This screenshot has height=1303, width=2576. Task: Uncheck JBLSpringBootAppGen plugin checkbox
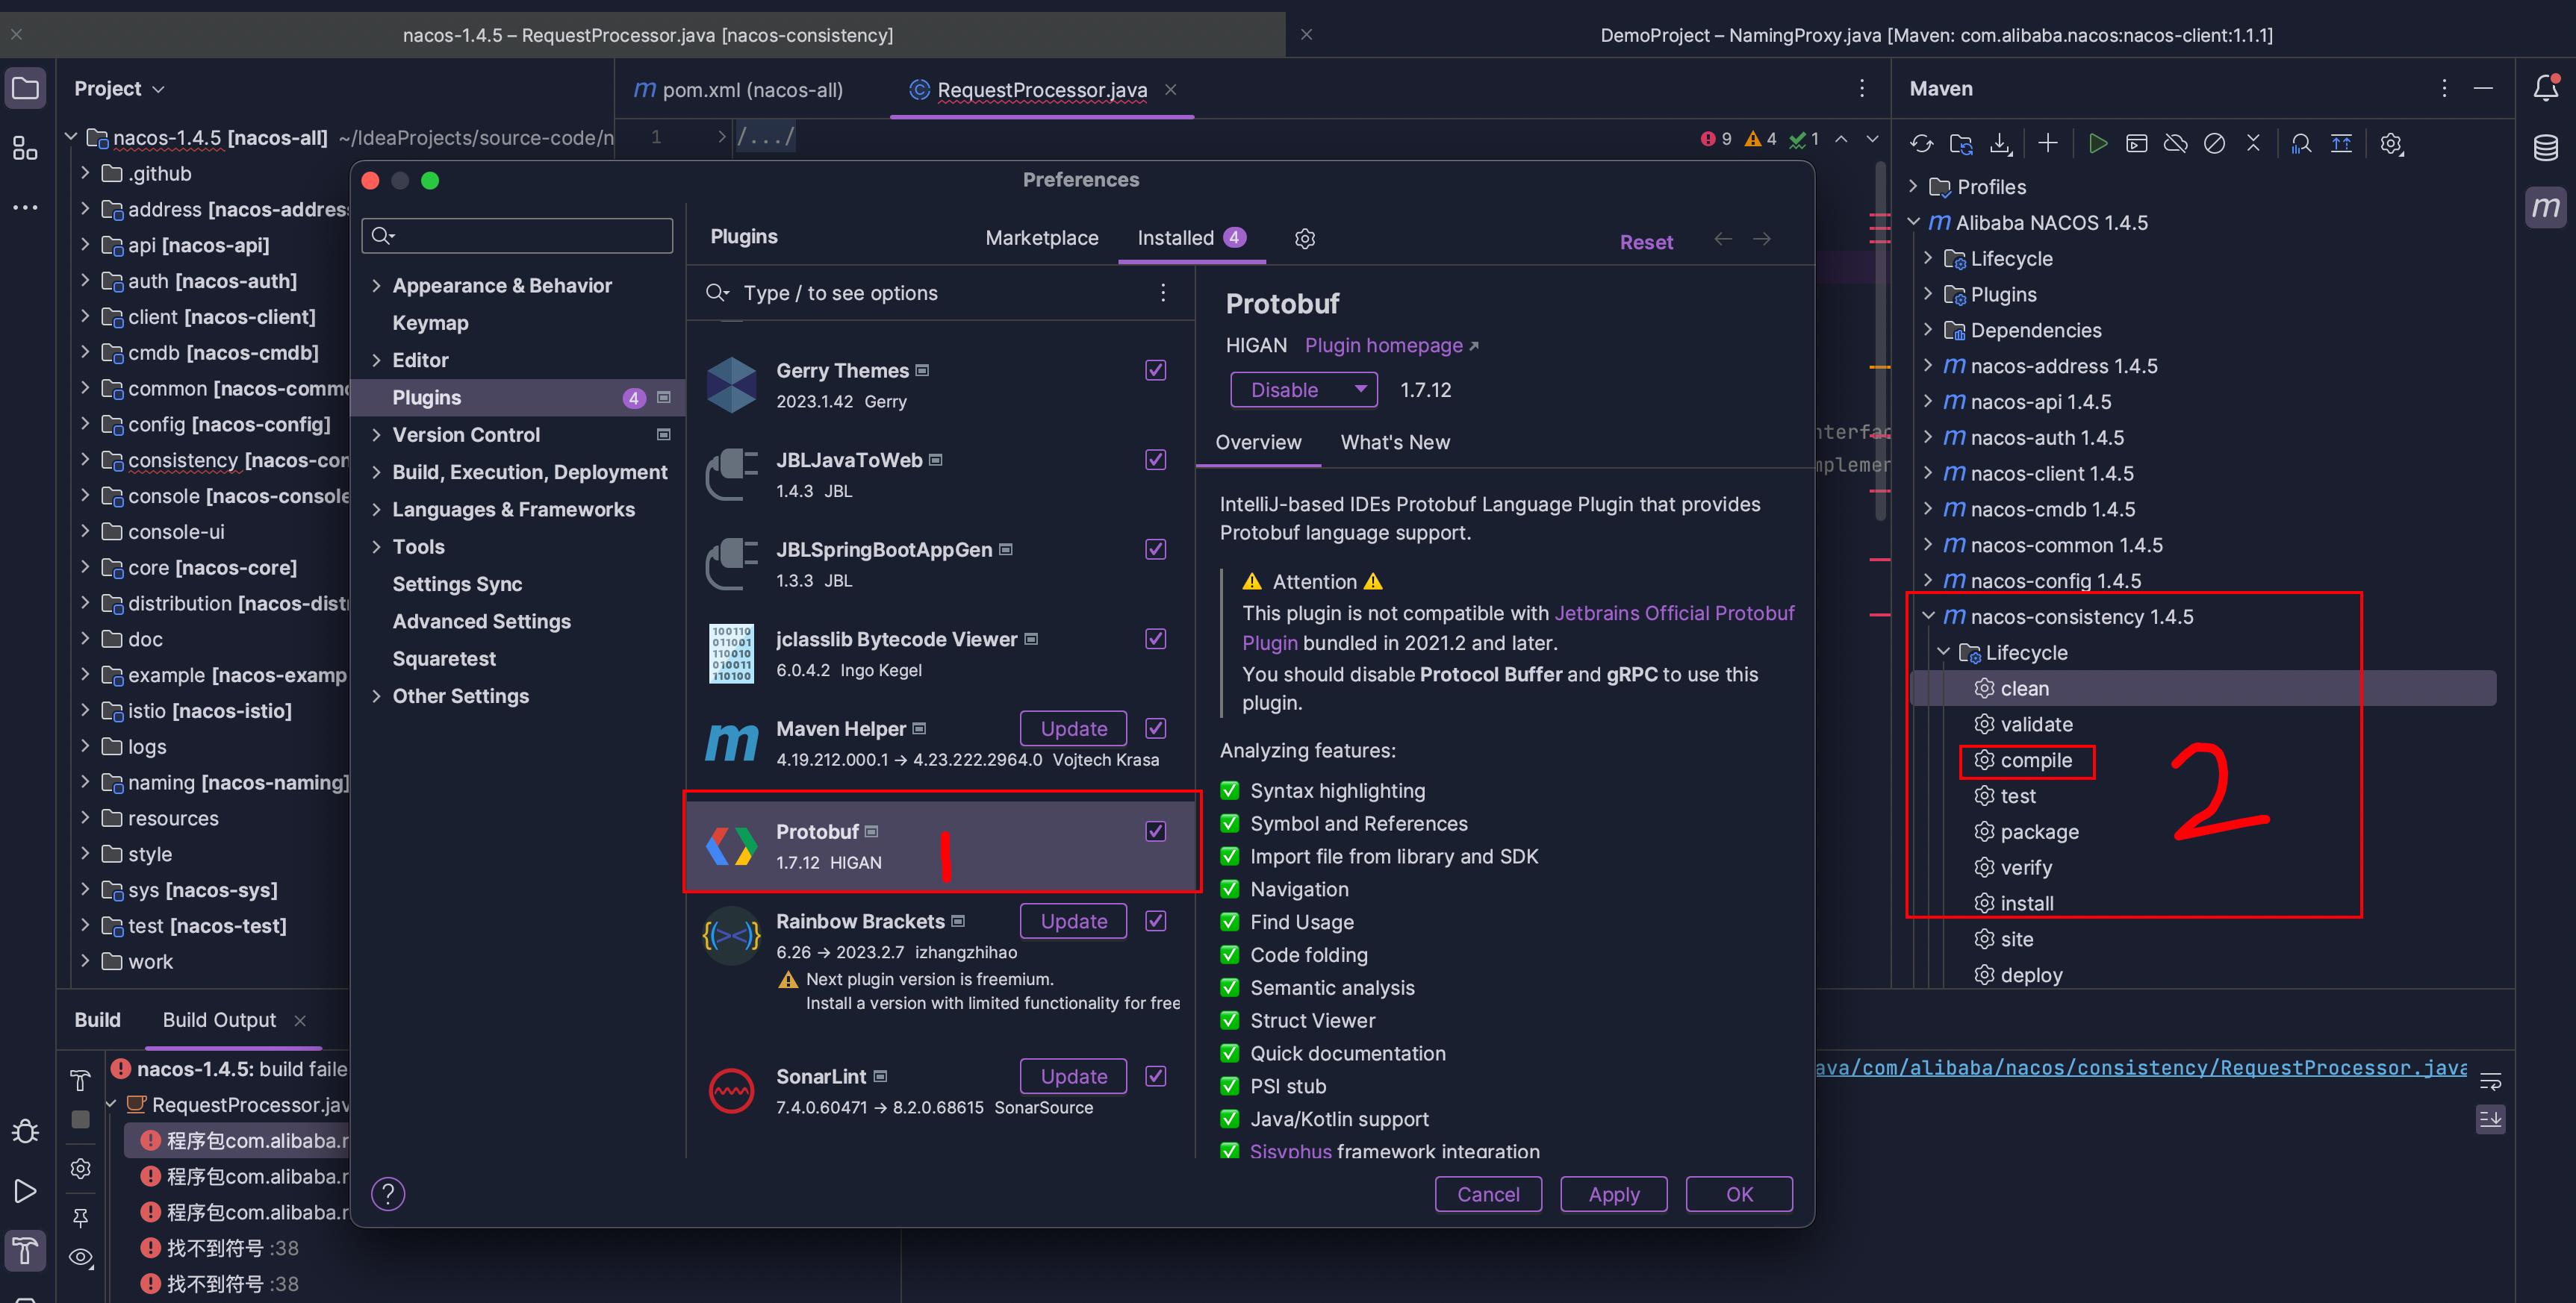coord(1155,549)
